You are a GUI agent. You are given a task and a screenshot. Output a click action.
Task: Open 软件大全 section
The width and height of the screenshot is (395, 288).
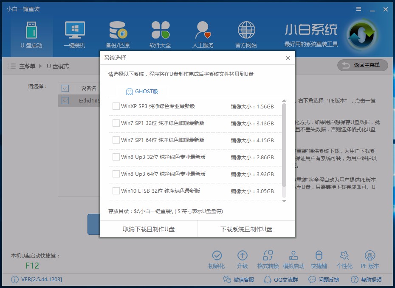[x=161, y=32]
